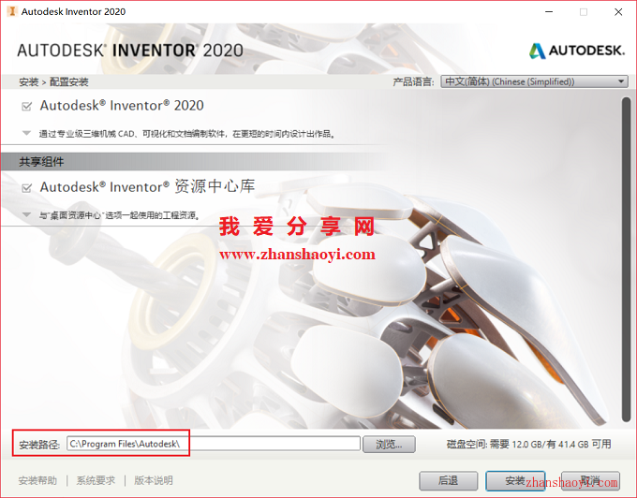Open the 产品语言 language dropdown

[x=534, y=81]
